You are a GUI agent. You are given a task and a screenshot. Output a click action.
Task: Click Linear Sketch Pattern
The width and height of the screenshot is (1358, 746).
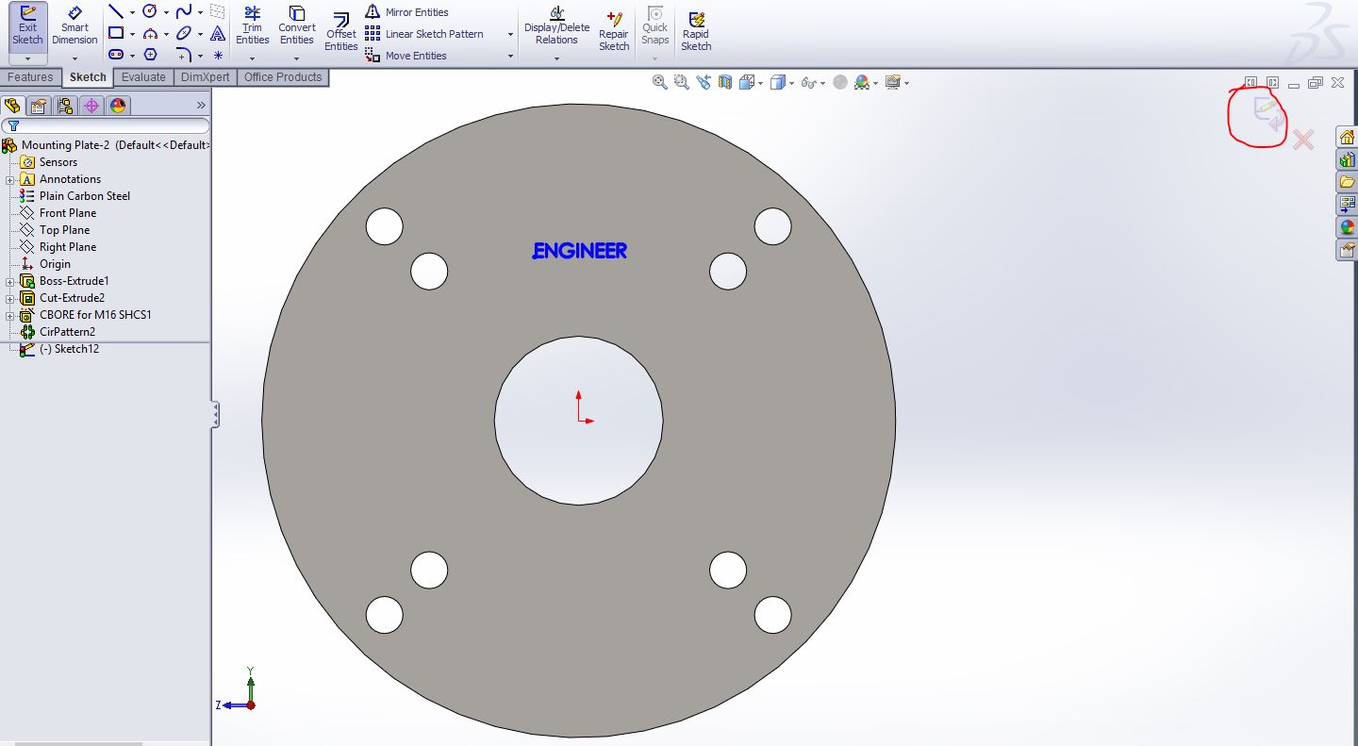pyautogui.click(x=424, y=34)
